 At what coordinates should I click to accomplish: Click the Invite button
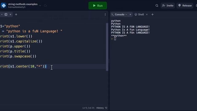point(168,6)
